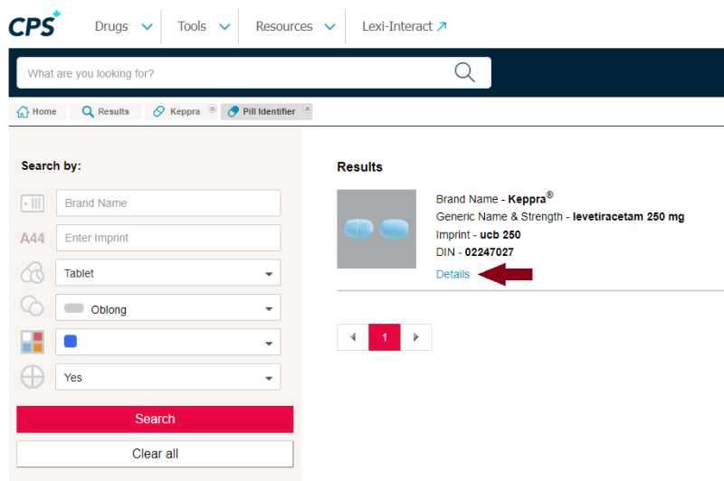Click the next page arrow
724x481 pixels.
pos(416,337)
